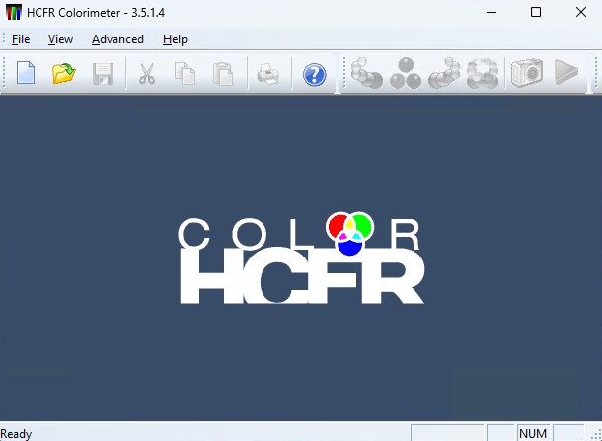Maximize the HCFR Colorimeter window
Screen dimensions: 602x441
tap(536, 12)
